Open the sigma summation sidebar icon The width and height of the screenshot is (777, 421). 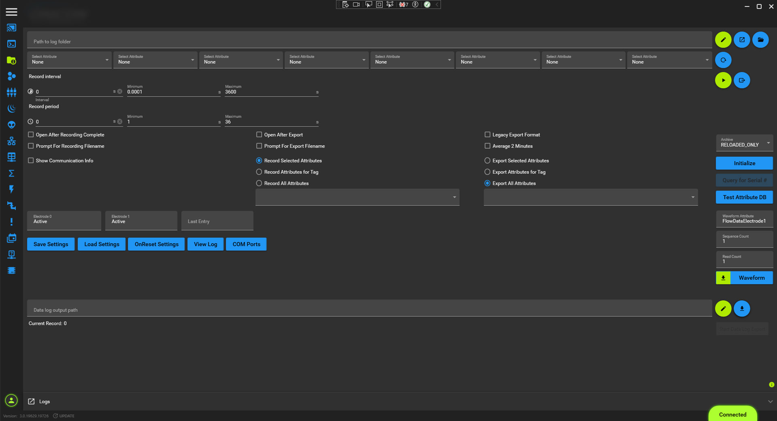pyautogui.click(x=11, y=173)
